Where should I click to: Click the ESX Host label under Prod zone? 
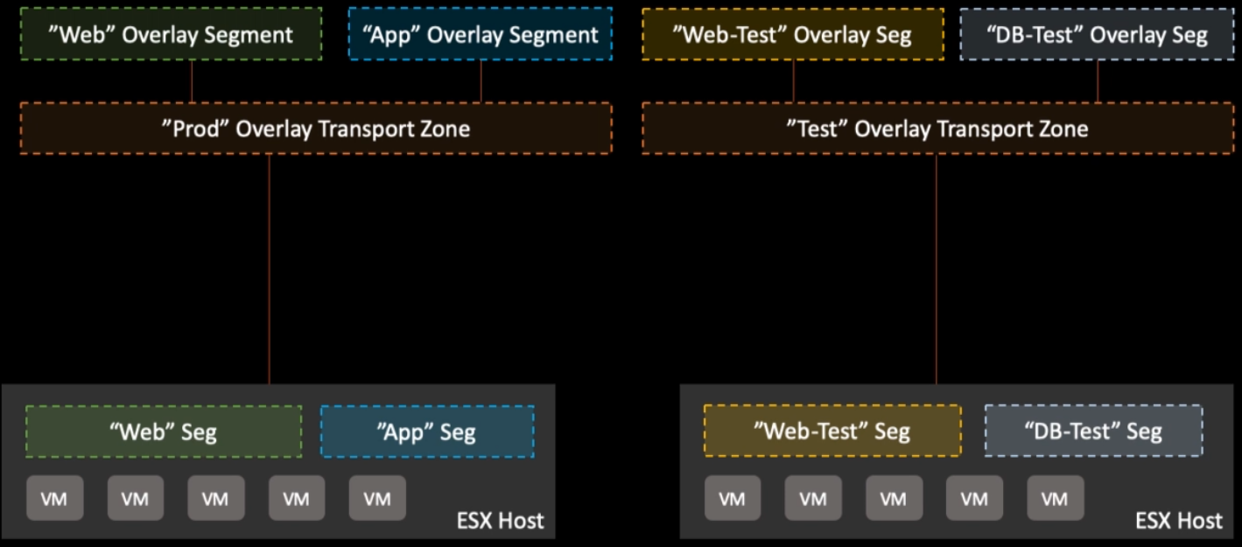click(x=501, y=521)
